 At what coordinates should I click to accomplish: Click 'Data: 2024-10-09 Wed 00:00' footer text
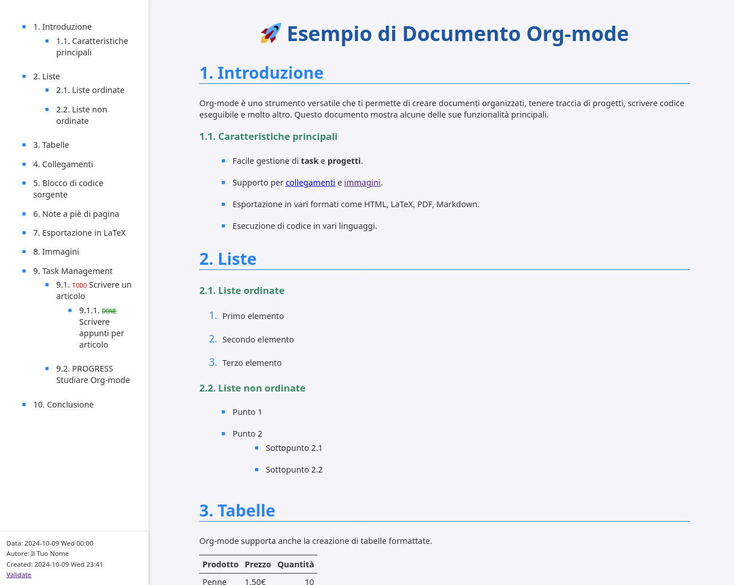(x=50, y=543)
